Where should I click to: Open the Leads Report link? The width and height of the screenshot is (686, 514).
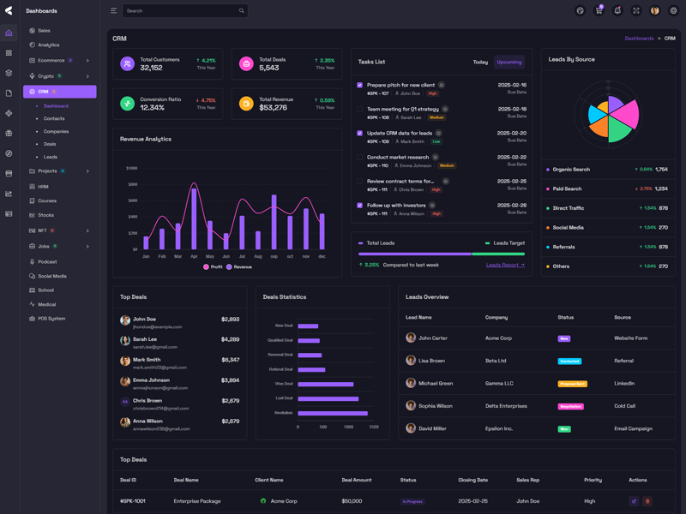pos(505,266)
